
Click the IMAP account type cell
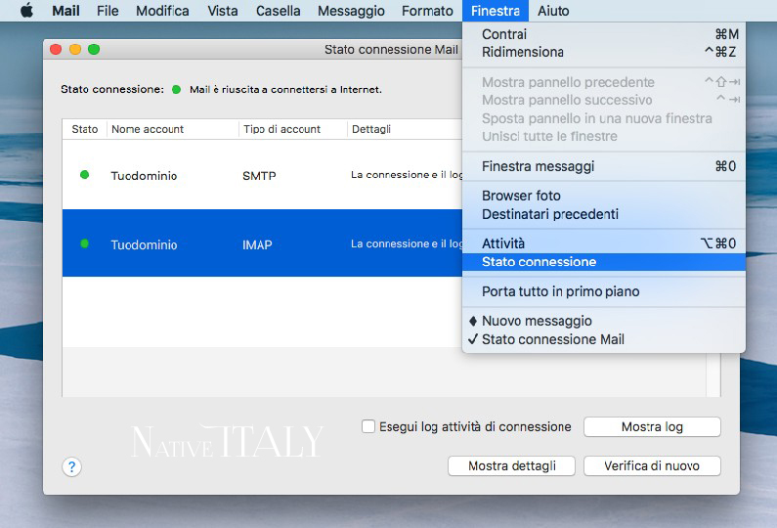(257, 244)
